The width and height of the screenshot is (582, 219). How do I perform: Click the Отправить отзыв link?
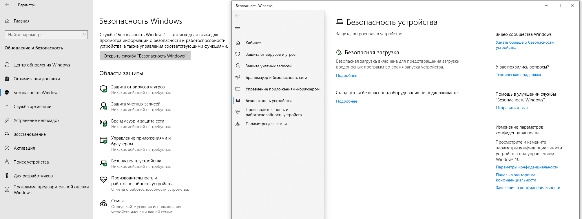coord(512,107)
